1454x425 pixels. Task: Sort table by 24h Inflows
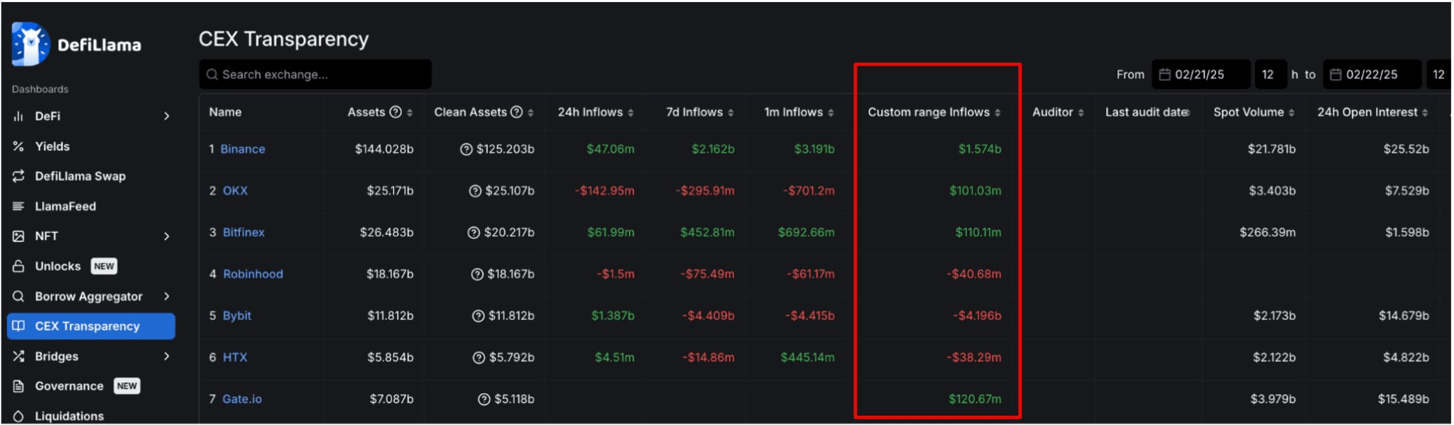(x=630, y=113)
